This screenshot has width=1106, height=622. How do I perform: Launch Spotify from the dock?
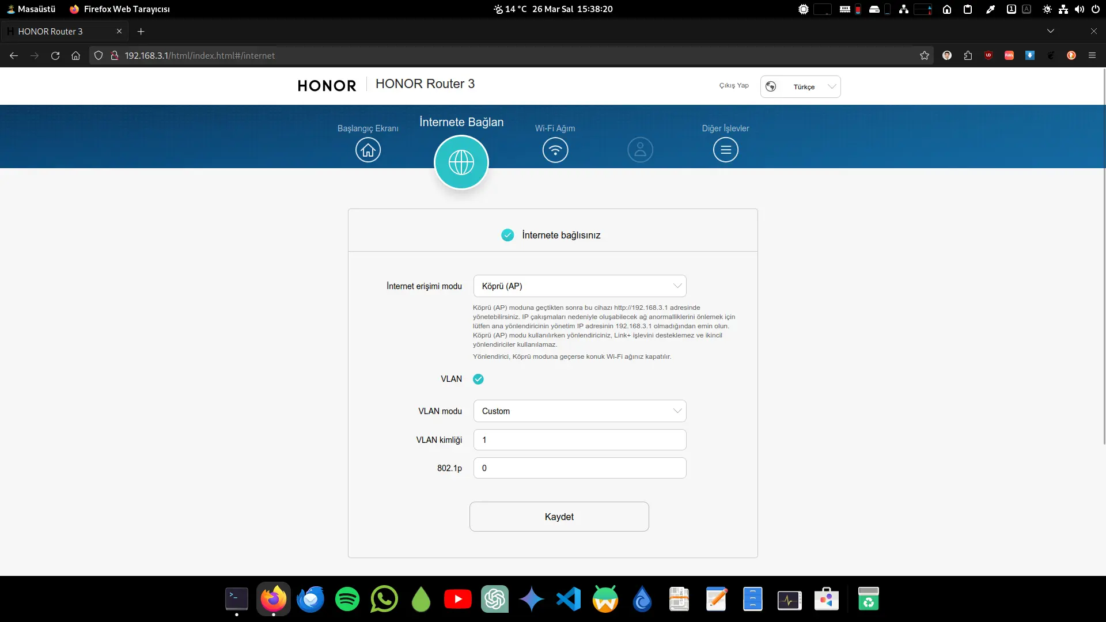click(x=347, y=600)
